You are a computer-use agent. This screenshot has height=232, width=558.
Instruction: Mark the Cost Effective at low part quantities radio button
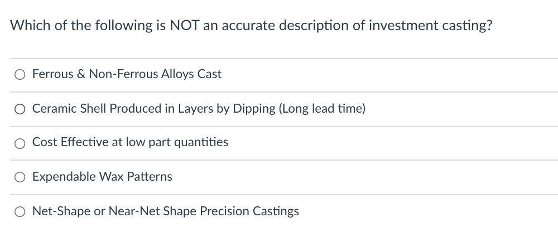[x=20, y=143]
